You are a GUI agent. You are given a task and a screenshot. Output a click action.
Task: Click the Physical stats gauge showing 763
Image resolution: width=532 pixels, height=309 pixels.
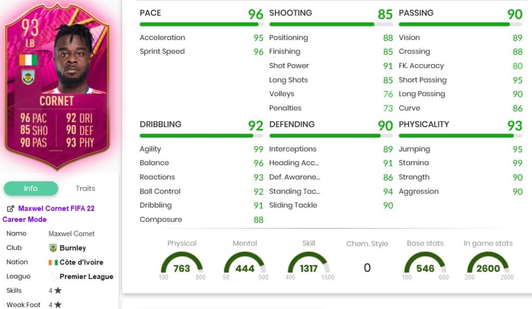click(x=181, y=267)
